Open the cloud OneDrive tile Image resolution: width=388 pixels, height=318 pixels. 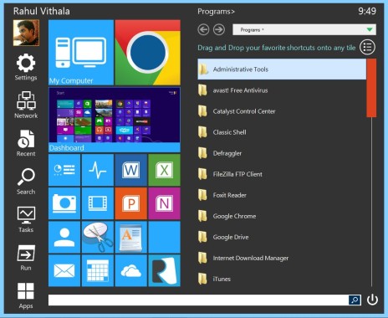point(131,270)
